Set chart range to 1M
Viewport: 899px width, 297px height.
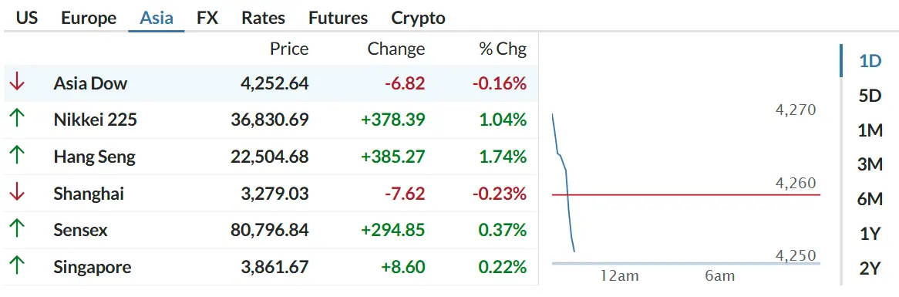point(870,130)
